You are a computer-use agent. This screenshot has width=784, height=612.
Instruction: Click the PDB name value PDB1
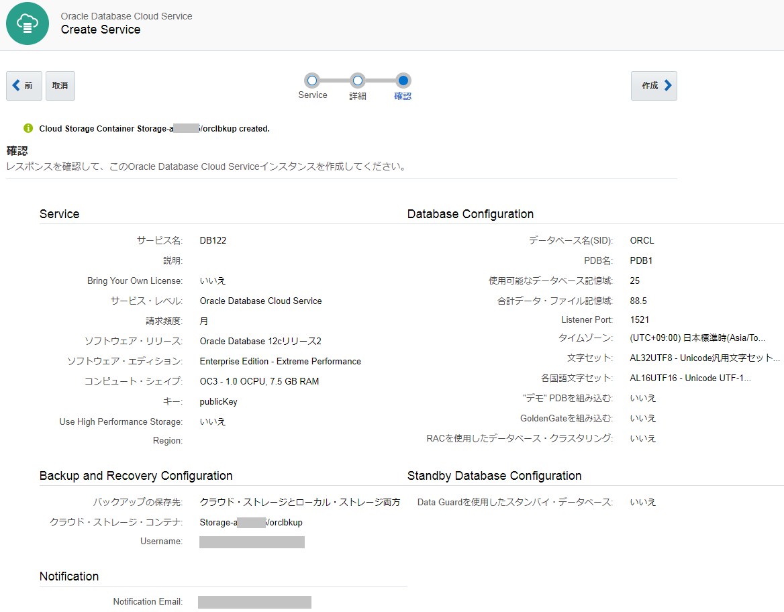coord(641,260)
